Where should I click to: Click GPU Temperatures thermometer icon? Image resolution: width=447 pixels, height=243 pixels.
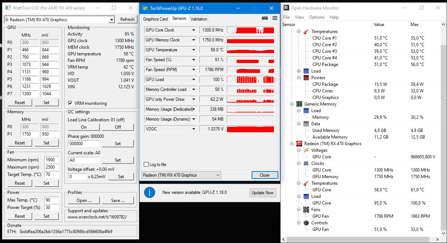coord(306,183)
